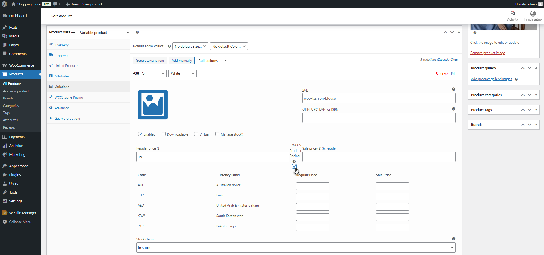Image resolution: width=544 pixels, height=255 pixels.
Task: Open WooCommerce sidebar menu
Action: 21,65
